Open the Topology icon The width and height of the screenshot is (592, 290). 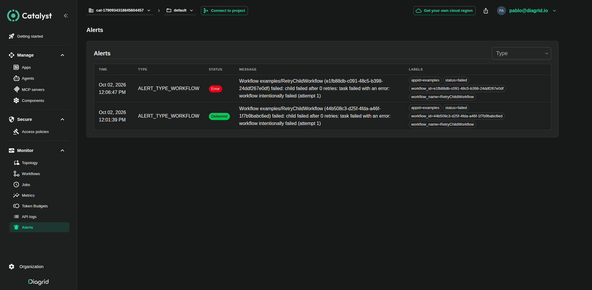coord(17,163)
